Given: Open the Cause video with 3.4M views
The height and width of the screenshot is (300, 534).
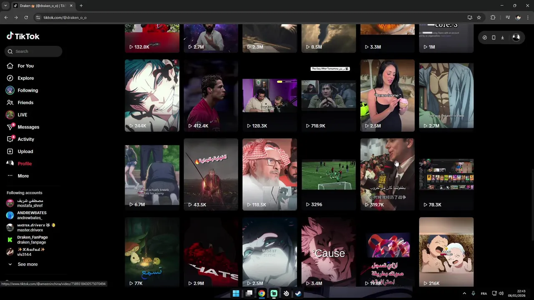Looking at the screenshot, I should pyautogui.click(x=329, y=252).
